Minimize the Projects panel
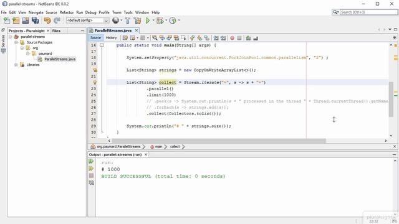 click(x=82, y=30)
